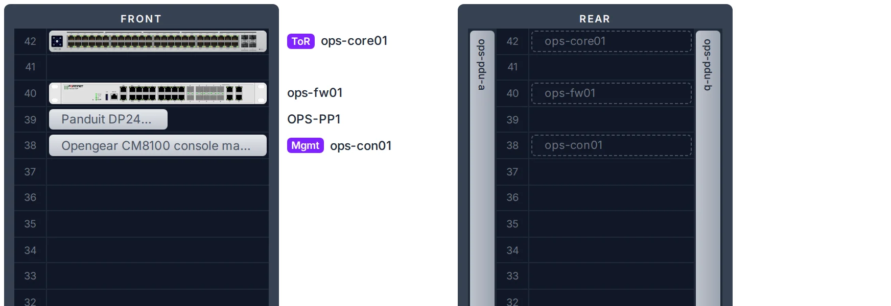This screenshot has width=891, height=306.
Task: Open the ops-fw01 device label
Action: point(315,93)
